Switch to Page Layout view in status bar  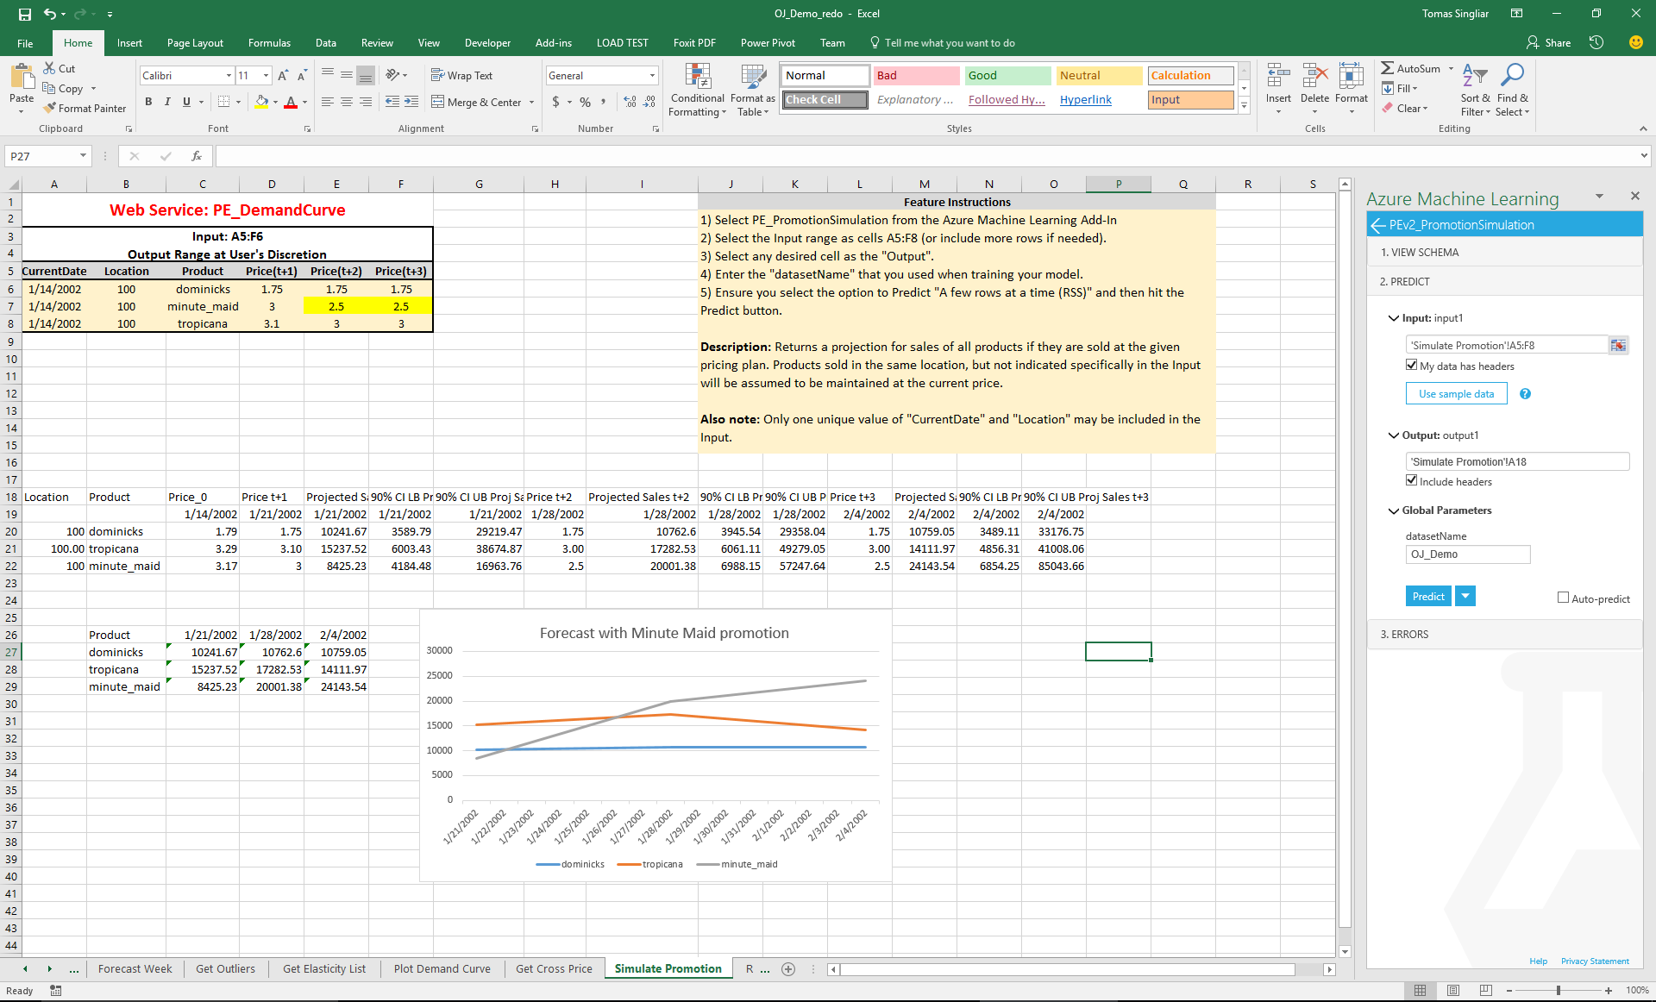pos(1453,990)
